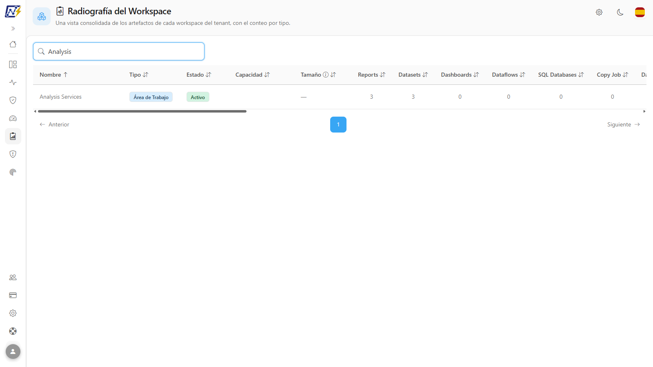Screen dimensions: 653x367
Task: Change language via Spanish flag icon
Action: tap(640, 12)
